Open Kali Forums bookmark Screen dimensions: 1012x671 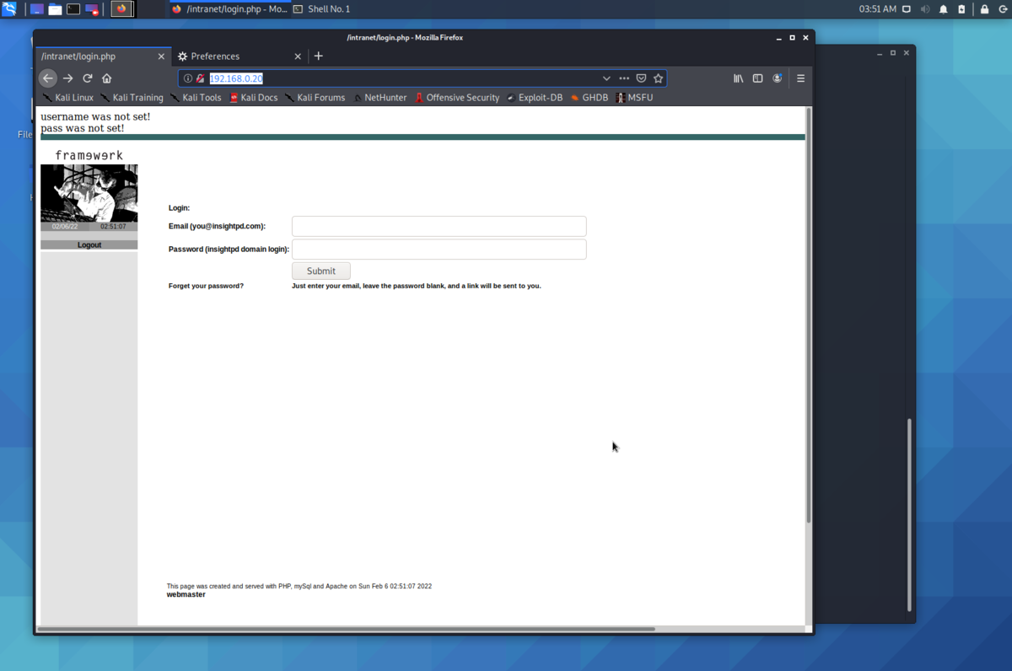tap(315, 98)
